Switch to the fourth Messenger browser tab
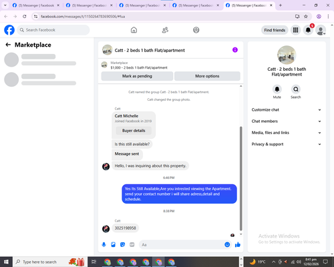Image resolution: width=334 pixels, height=267 pixels. tap(196, 5)
